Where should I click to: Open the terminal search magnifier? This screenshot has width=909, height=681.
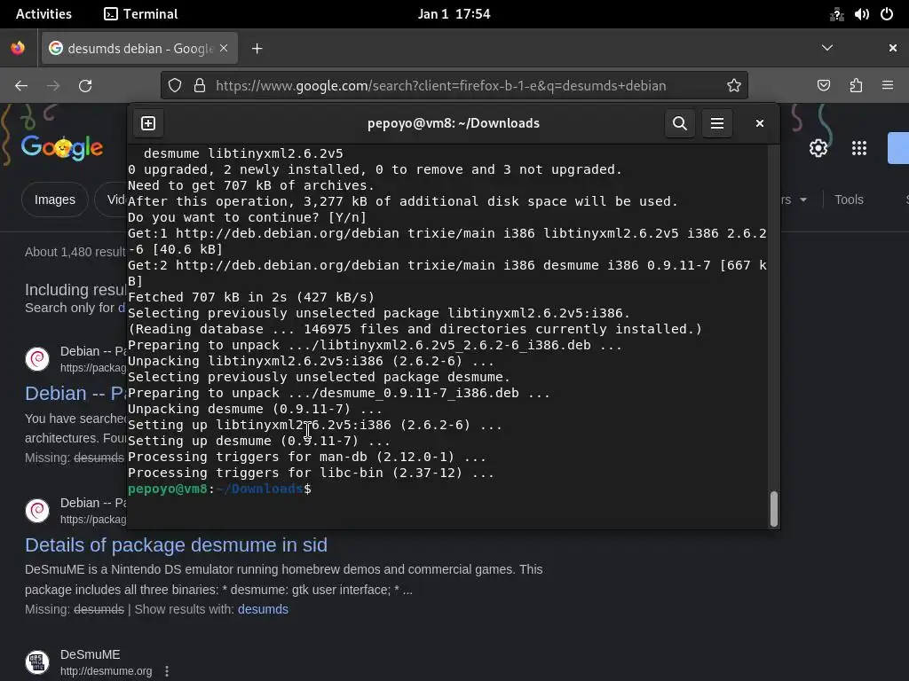(x=679, y=123)
